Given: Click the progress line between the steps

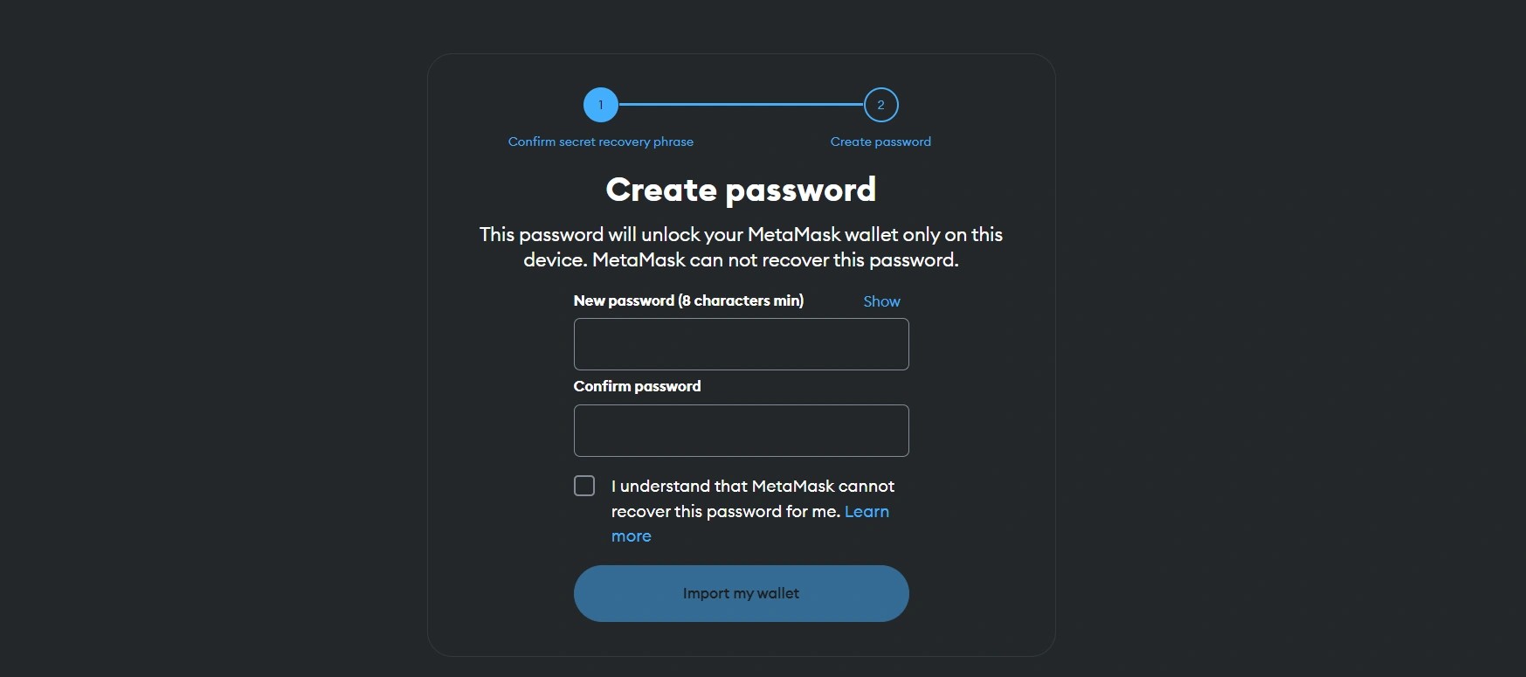Looking at the screenshot, I should (x=741, y=105).
